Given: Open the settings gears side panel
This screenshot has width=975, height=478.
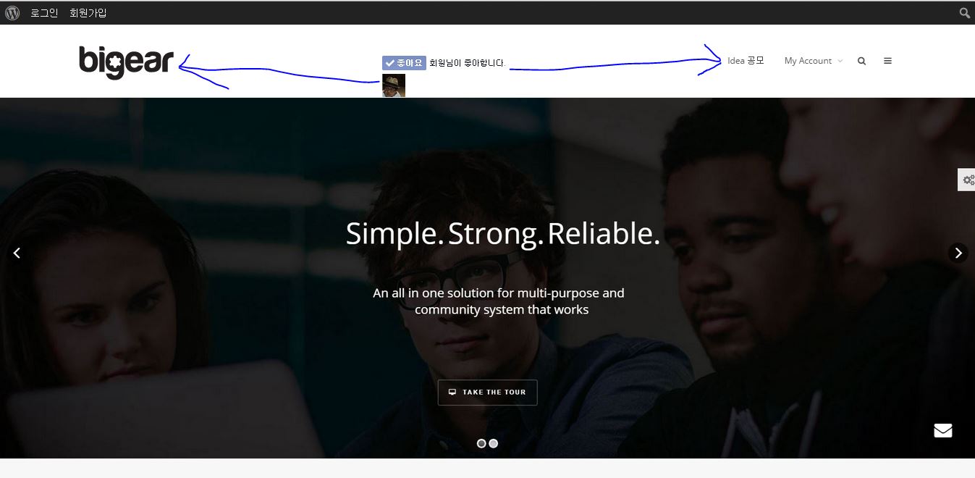Looking at the screenshot, I should 966,180.
